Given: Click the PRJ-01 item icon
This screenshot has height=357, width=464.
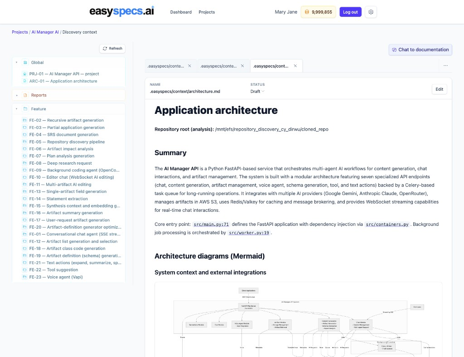Looking at the screenshot, I should (x=24, y=74).
